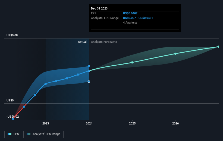Click the EPS data point at 2023
Image resolution: width=223 pixels, height=141 pixels.
(x=46, y=84)
